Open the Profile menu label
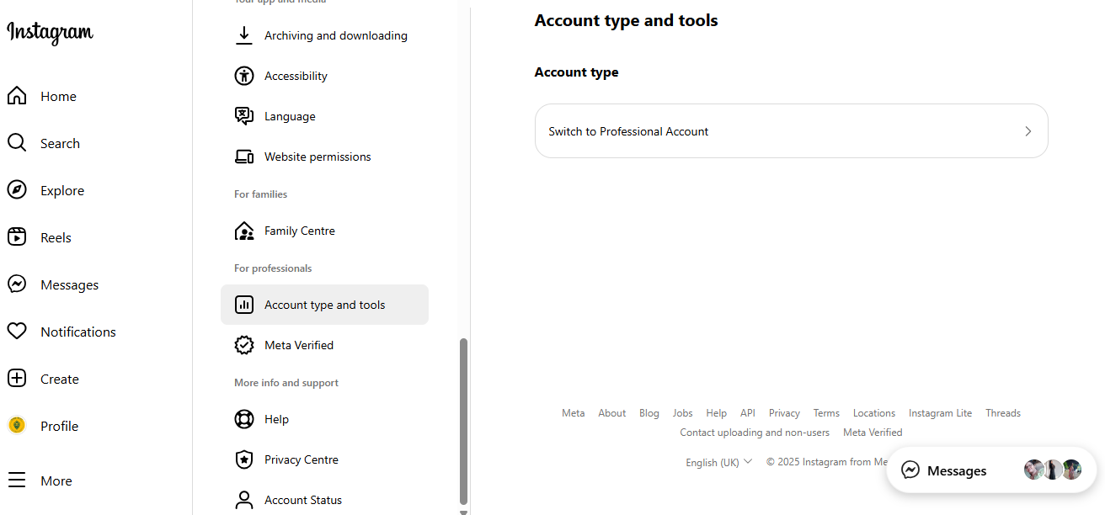Image resolution: width=1105 pixels, height=515 pixels. coord(59,426)
